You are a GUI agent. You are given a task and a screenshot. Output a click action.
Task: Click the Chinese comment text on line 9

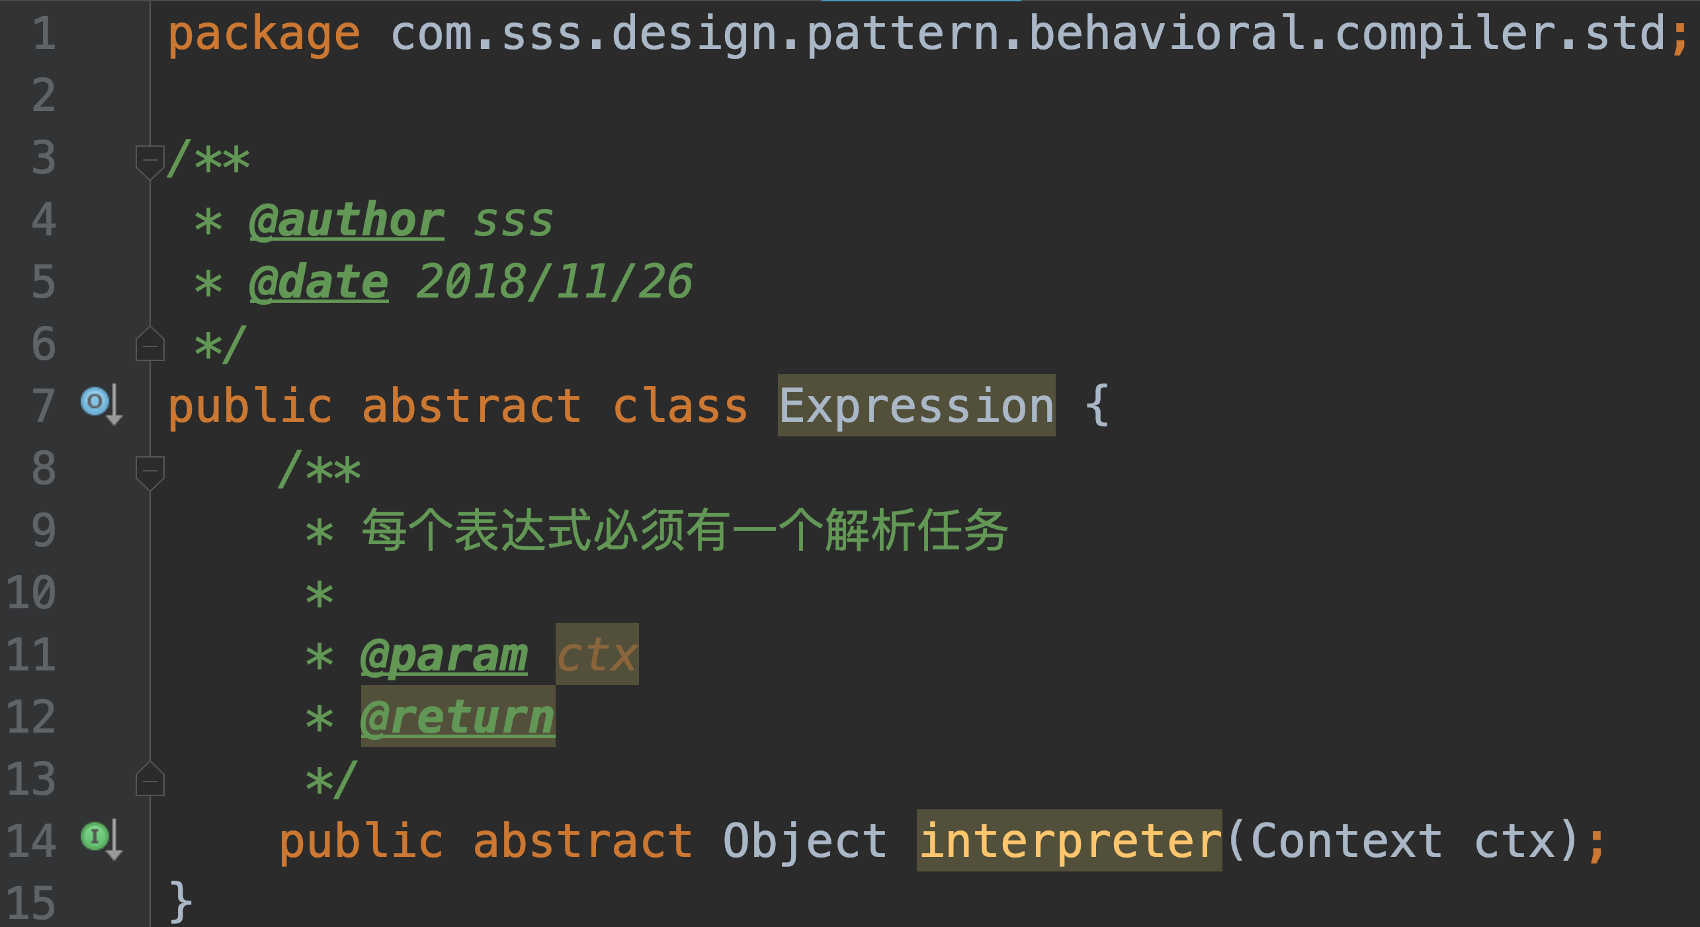point(685,531)
